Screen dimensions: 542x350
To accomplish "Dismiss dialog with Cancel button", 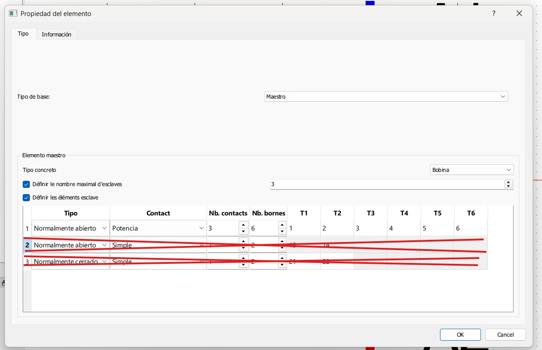I will 505,334.
